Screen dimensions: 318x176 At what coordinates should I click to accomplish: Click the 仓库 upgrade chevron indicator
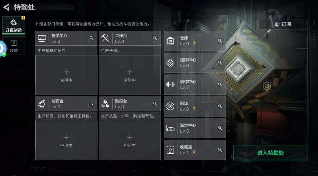click(194, 43)
